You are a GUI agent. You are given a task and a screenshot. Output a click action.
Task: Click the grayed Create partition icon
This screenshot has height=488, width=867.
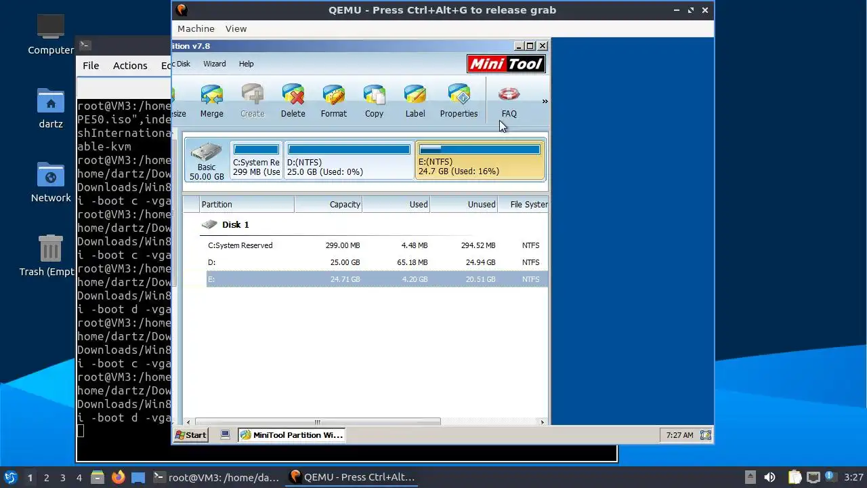coord(252,94)
